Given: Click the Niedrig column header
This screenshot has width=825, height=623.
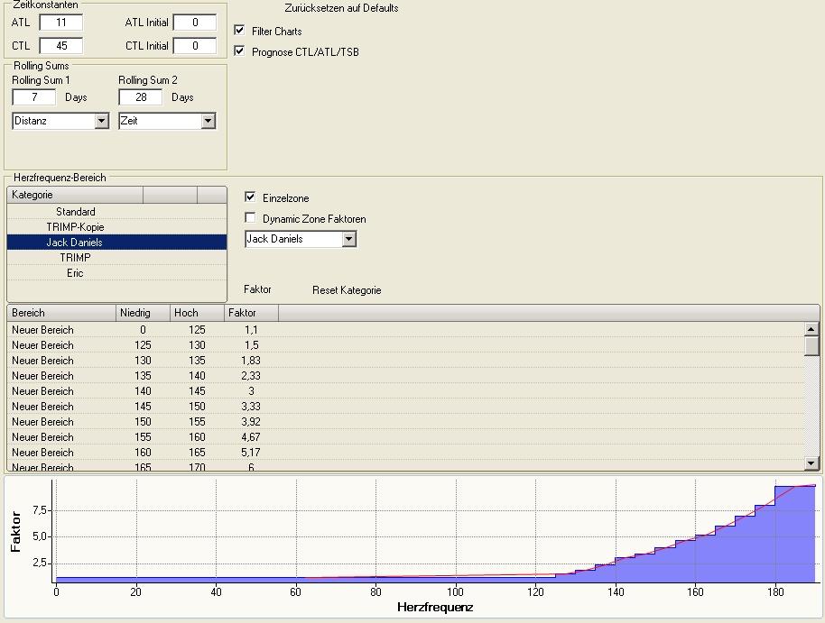Looking at the screenshot, I should click(143, 313).
